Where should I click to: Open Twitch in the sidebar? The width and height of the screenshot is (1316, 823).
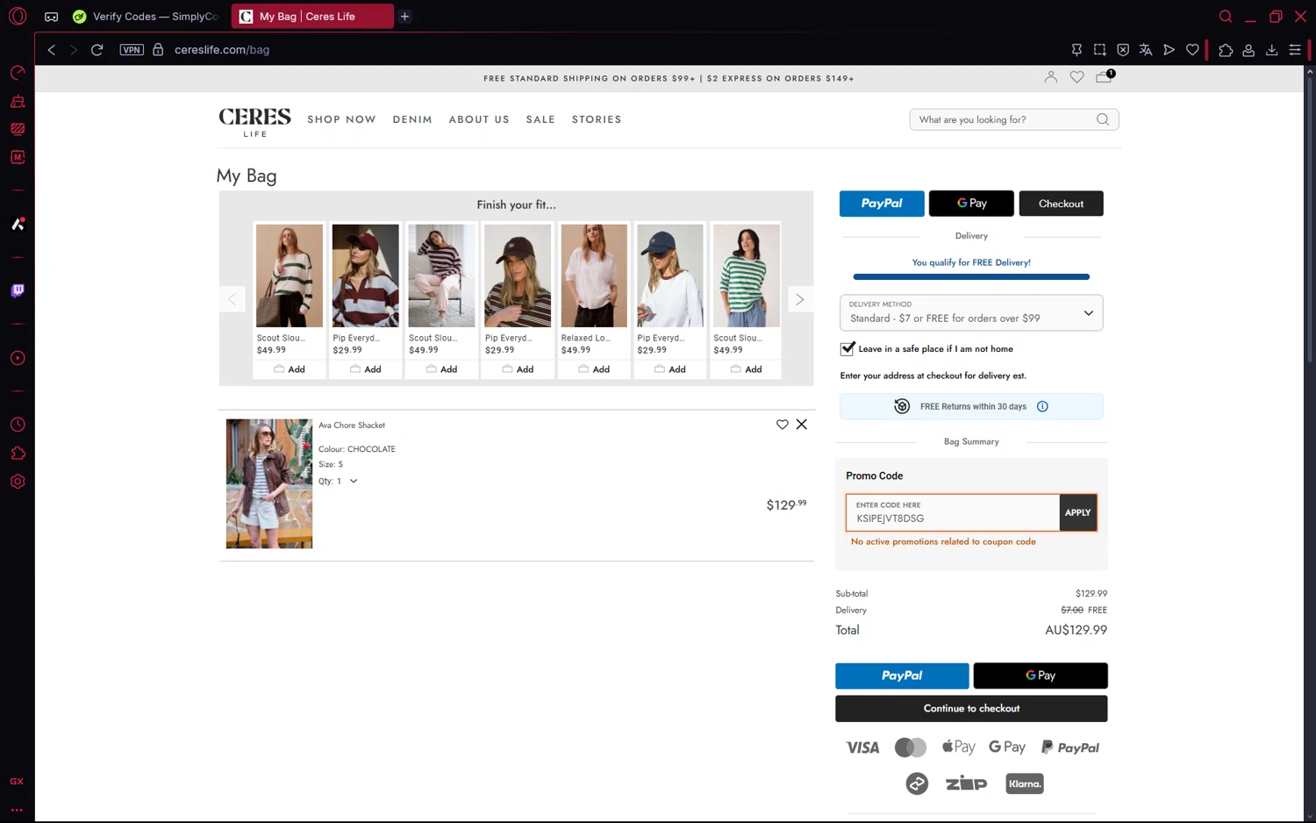coord(18,290)
